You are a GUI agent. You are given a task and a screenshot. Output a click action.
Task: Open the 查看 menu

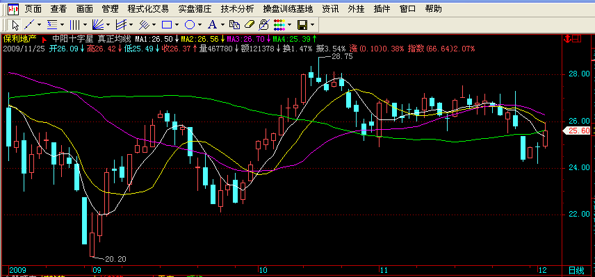[59, 9]
